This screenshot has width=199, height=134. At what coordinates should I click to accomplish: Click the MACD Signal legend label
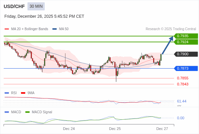click(42, 112)
